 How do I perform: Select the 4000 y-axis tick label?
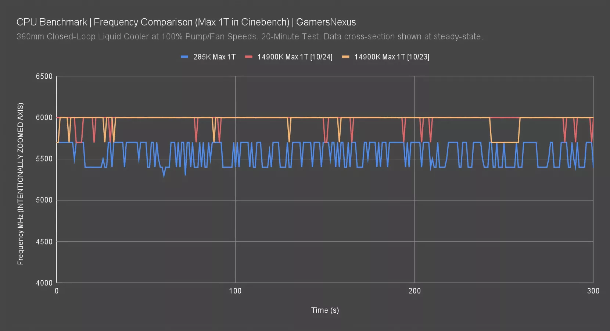pos(44,283)
